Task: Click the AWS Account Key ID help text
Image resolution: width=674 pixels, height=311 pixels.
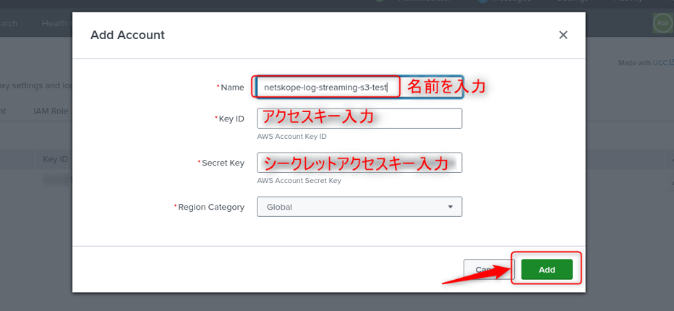Action: pyautogui.click(x=292, y=137)
